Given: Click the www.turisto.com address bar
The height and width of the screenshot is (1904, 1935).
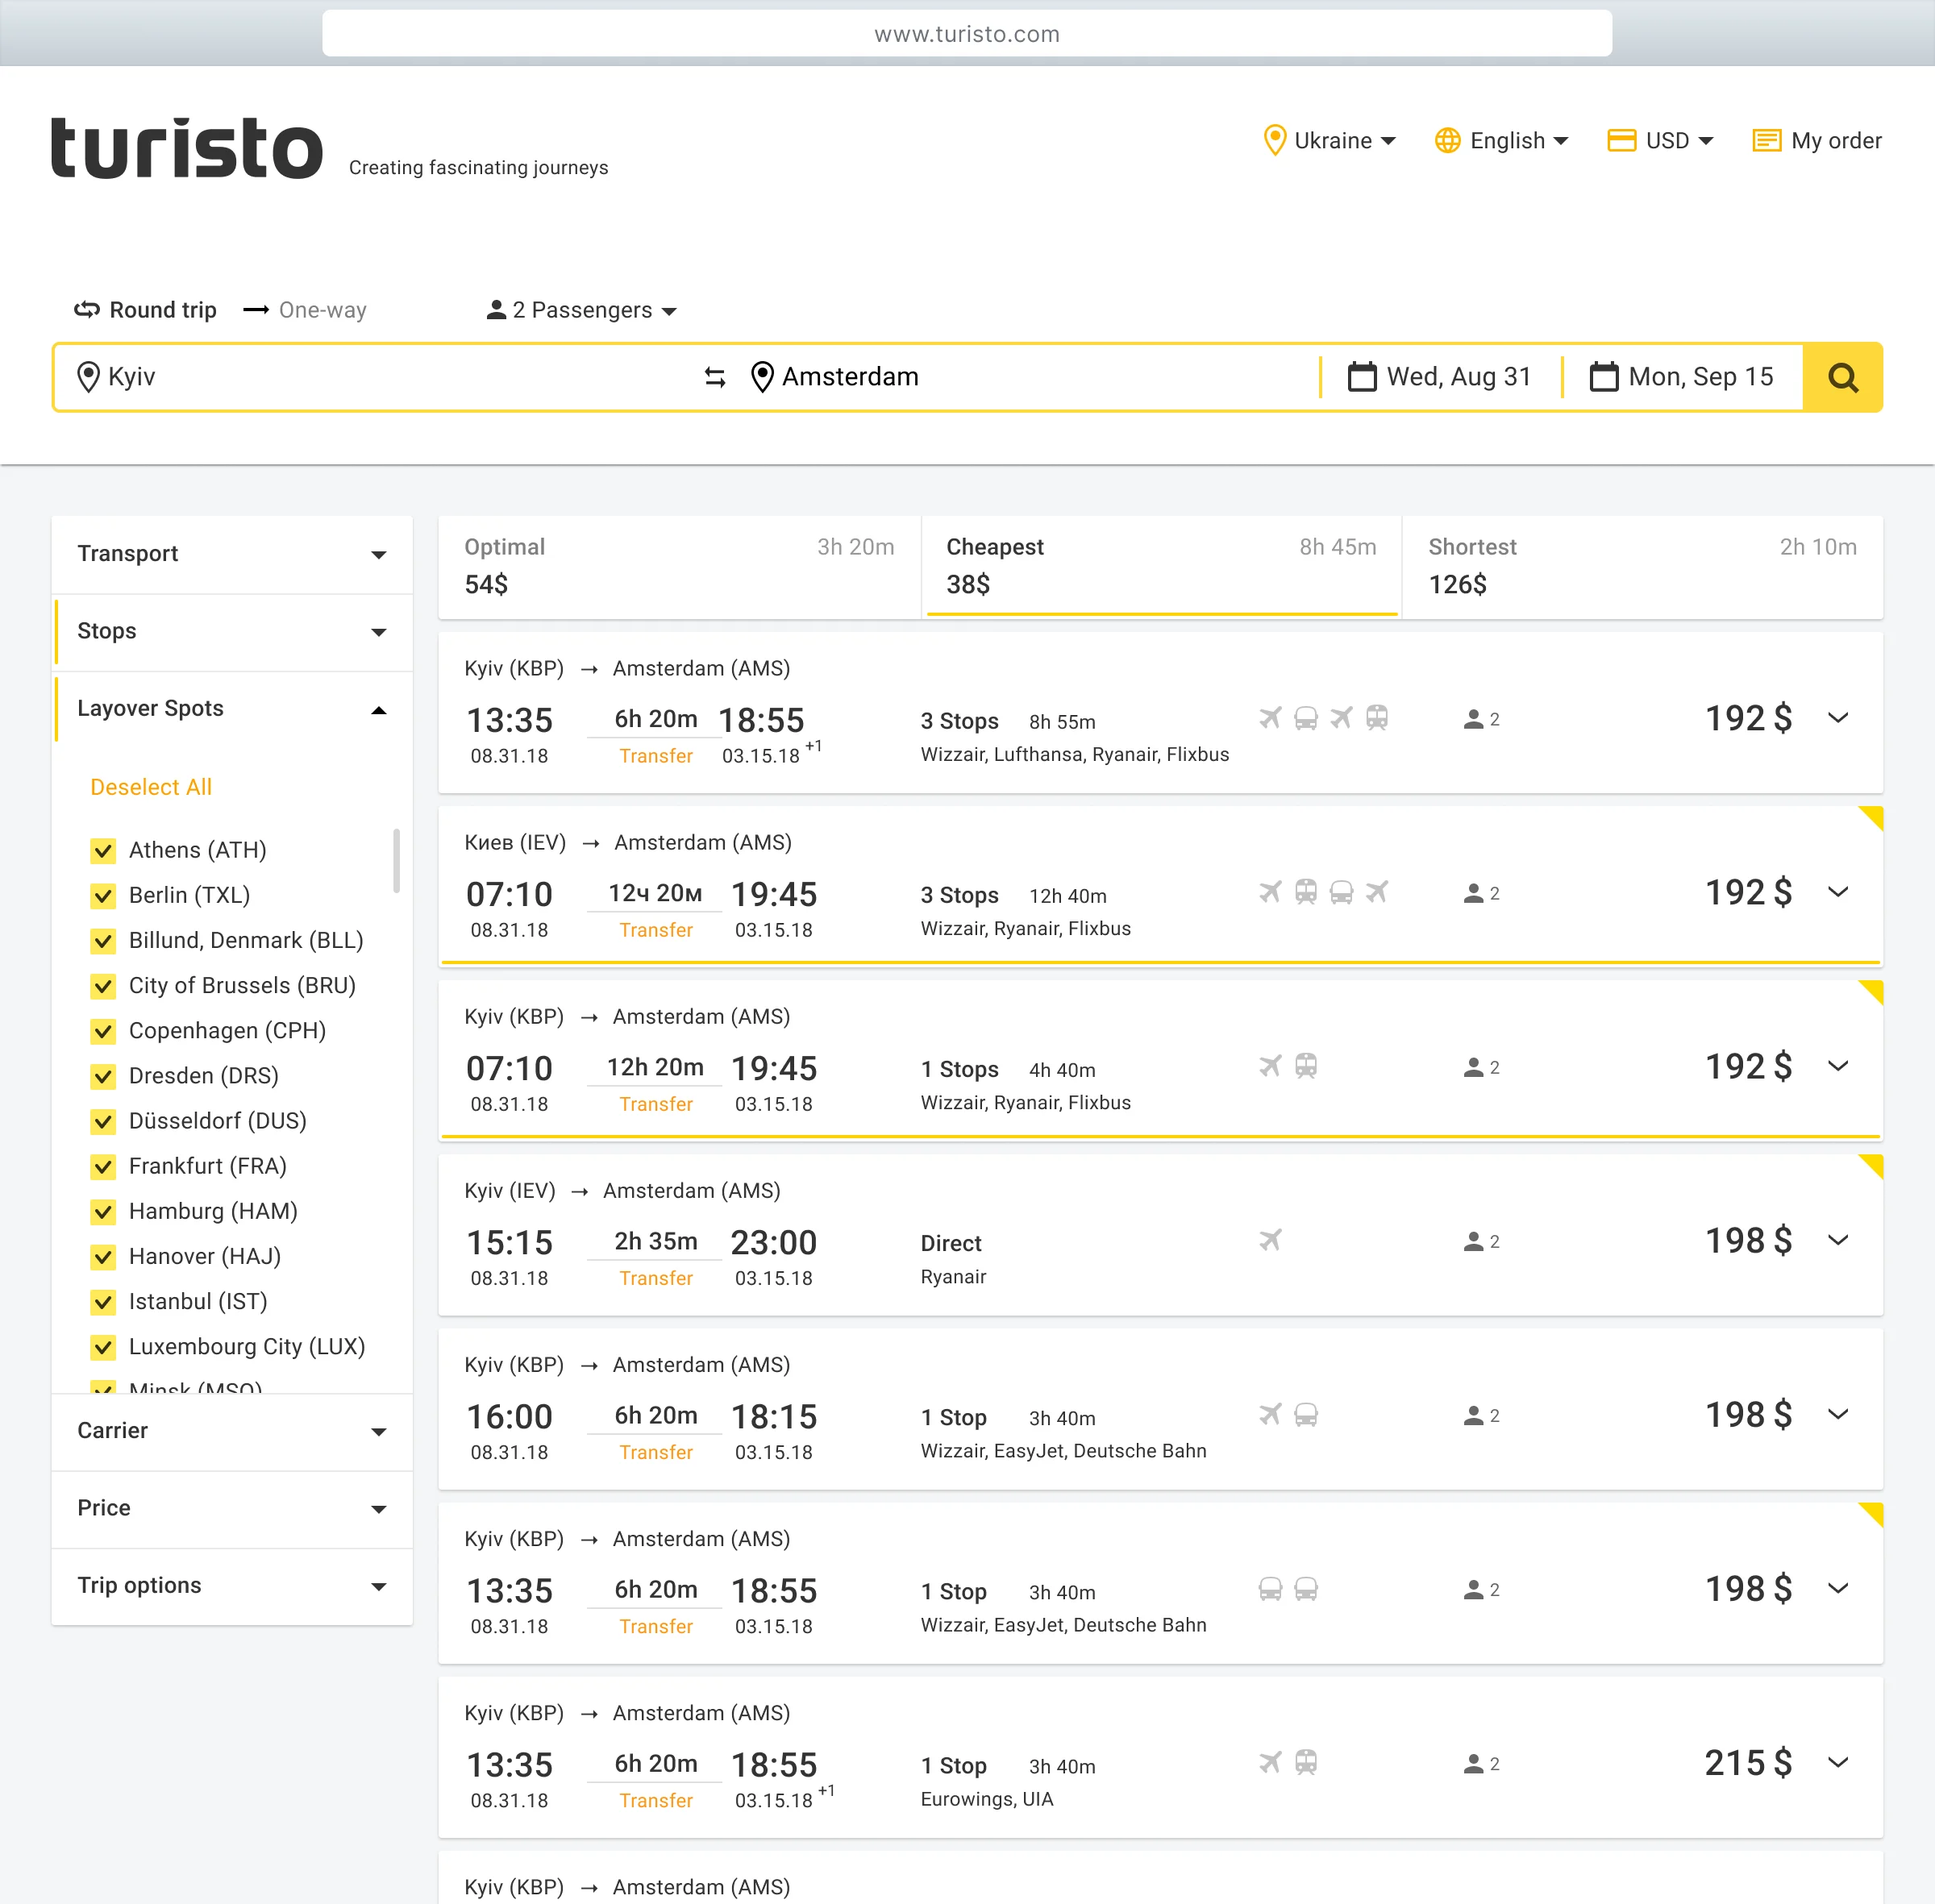Looking at the screenshot, I should 966,34.
